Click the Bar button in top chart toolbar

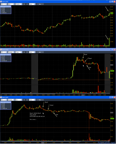tap(40, 4)
